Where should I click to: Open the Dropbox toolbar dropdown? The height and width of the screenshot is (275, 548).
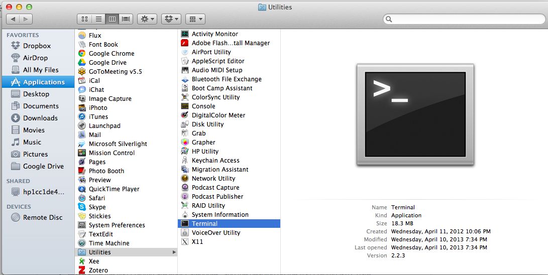tap(171, 19)
